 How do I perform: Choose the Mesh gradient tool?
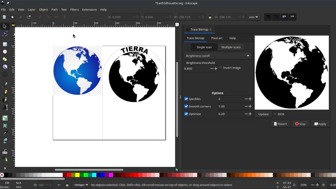tap(5, 125)
